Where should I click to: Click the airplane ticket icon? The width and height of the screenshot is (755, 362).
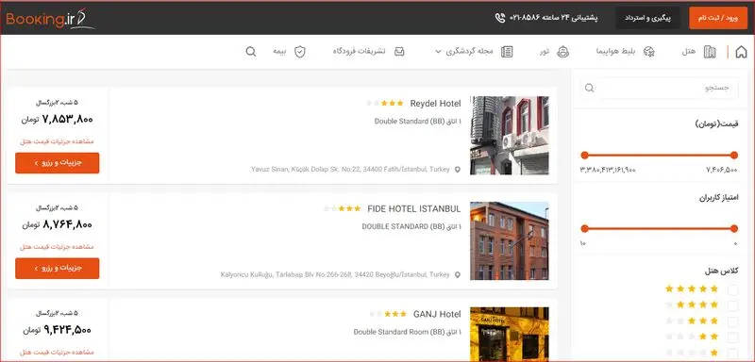tap(649, 52)
